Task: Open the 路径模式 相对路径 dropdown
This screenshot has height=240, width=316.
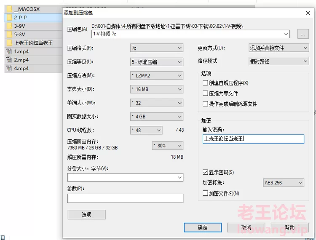Action: [x=279, y=61]
